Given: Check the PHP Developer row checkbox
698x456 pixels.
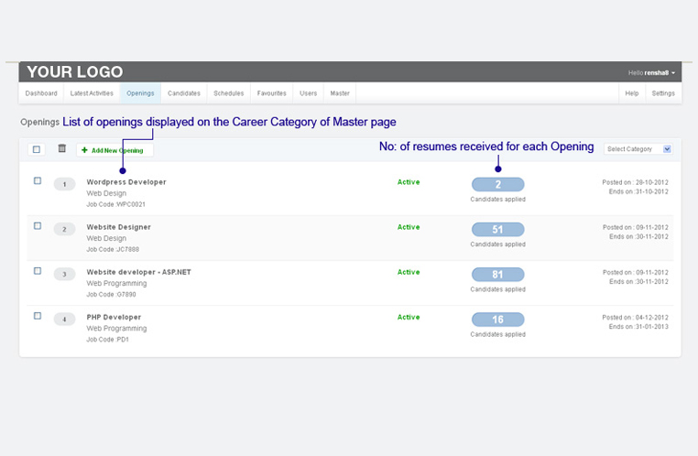Looking at the screenshot, I should [38, 316].
